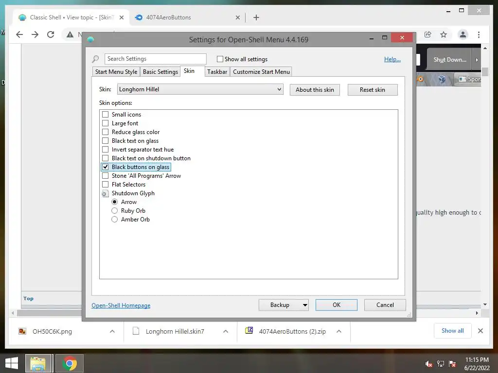Close the downloads bar
Screen dimensions: 498x373
pyautogui.click(x=480, y=331)
